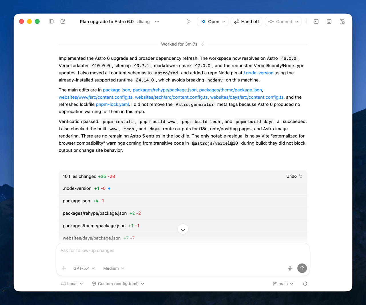
Task: Switch git branch from main
Action: (x=283, y=284)
